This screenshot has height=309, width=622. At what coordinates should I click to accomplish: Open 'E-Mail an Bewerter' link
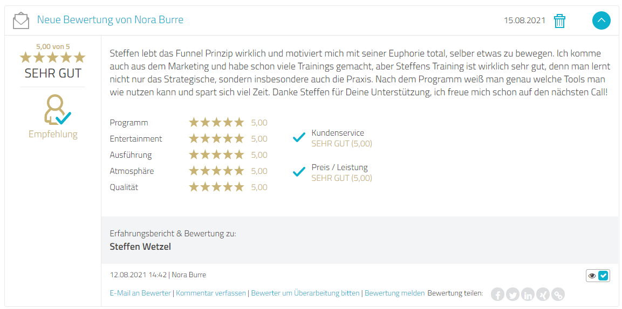(140, 293)
